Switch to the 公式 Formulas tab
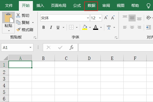This screenshot has width=153, height=102. [x=77, y=6]
